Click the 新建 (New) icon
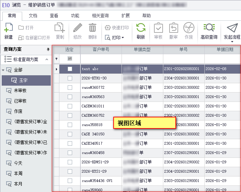This screenshot has height=192, width=241. pos(9,28)
